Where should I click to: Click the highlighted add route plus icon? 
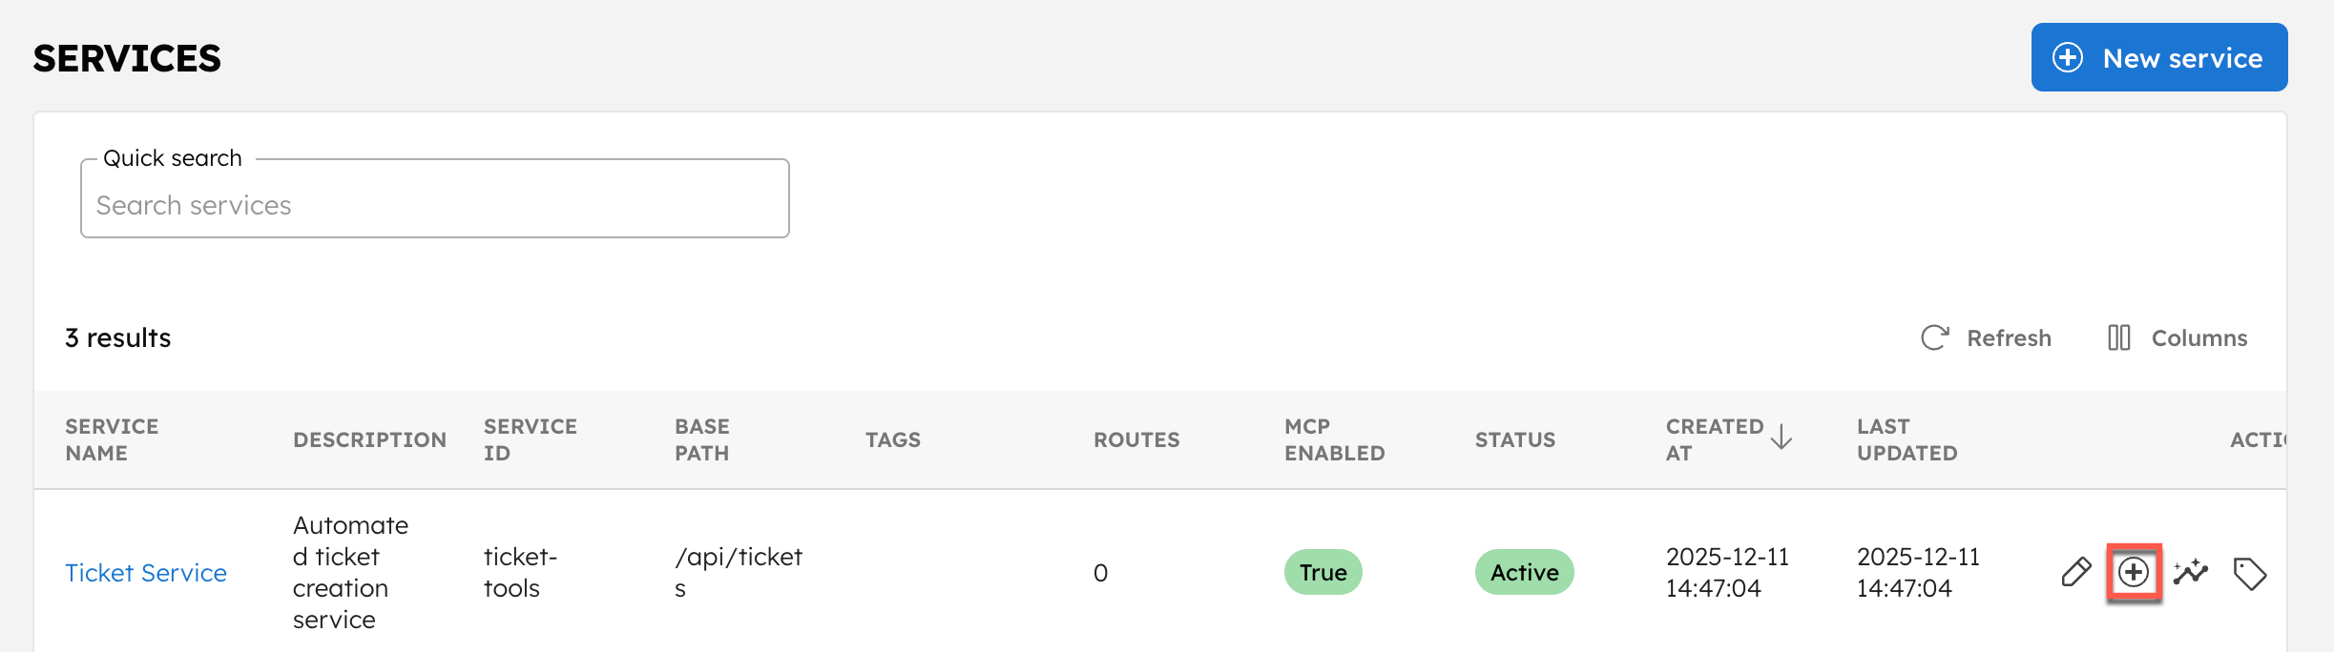2134,573
